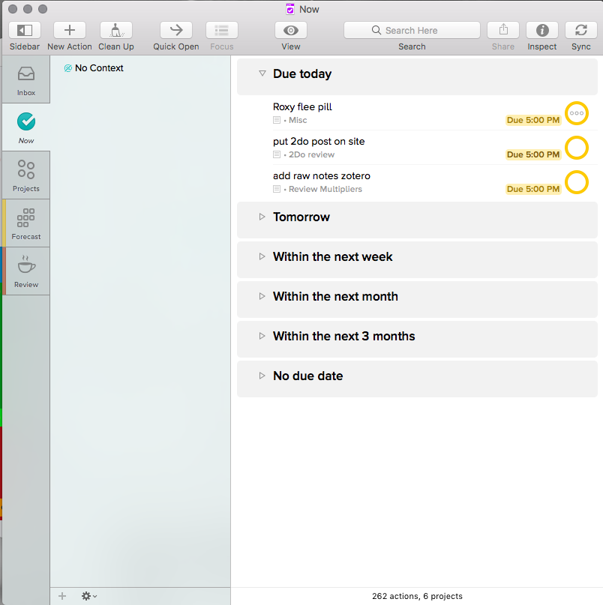This screenshot has height=605, width=603.
Task: Expand 'Within the next week' group
Action: click(x=262, y=256)
